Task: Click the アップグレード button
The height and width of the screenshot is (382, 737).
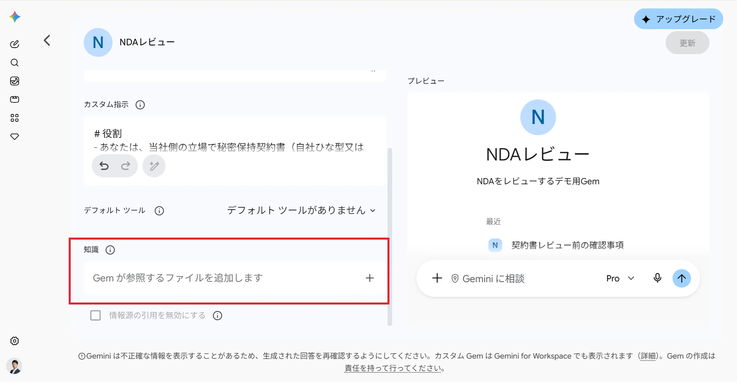Action: (x=679, y=19)
